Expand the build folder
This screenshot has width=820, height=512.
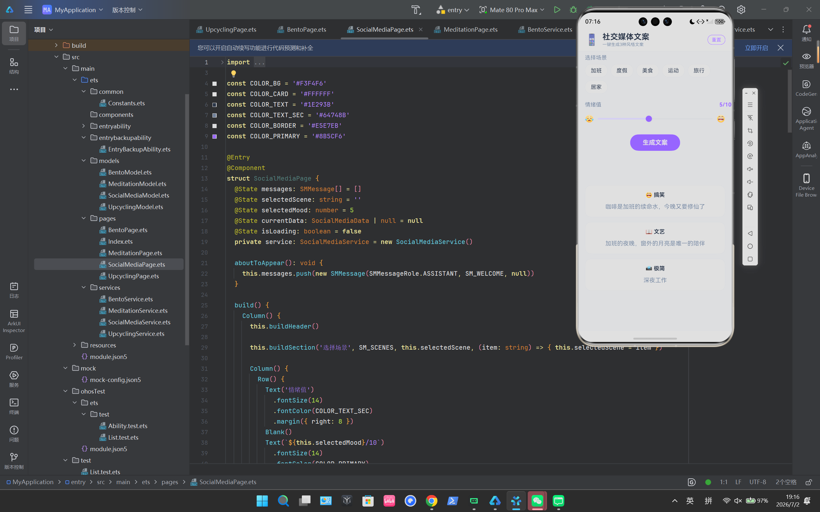point(56,45)
